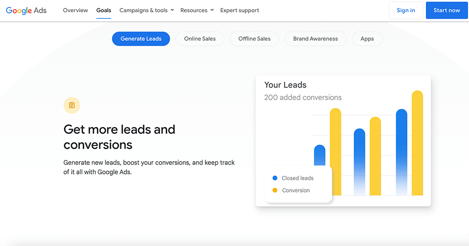Image resolution: width=469 pixels, height=246 pixels.
Task: Click the 'Closed leads' legend label
Action: [298, 178]
